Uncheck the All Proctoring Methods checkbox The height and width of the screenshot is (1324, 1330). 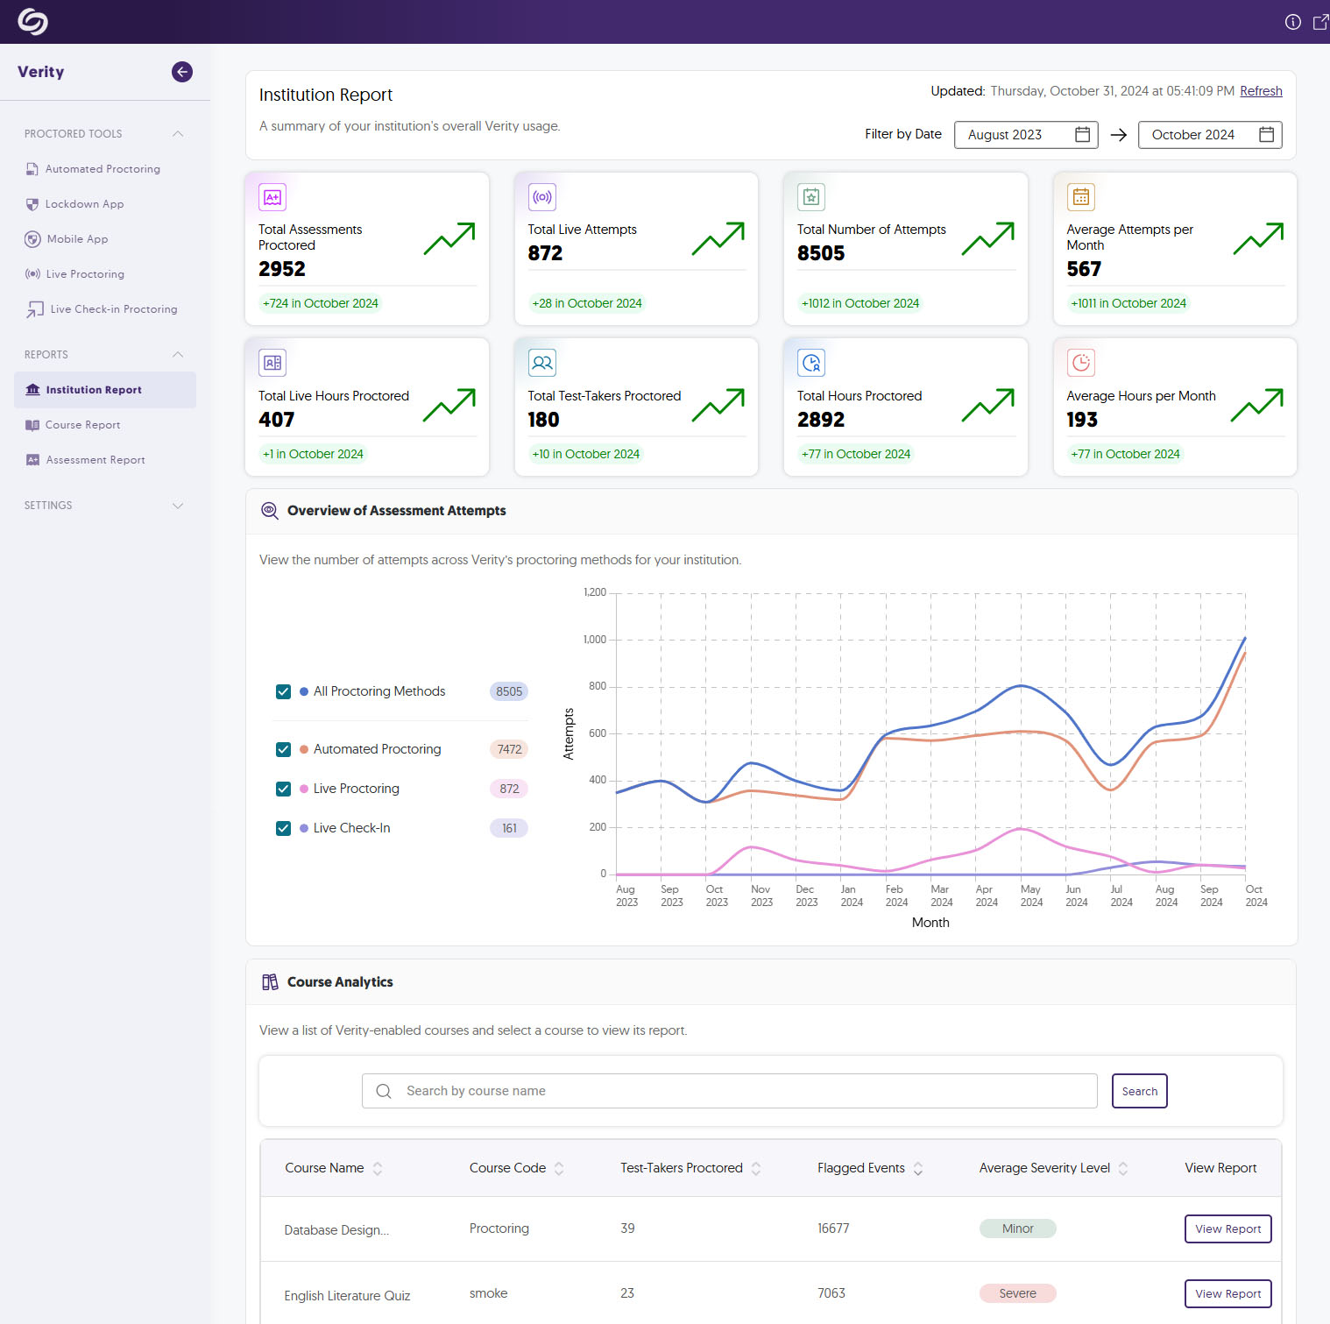click(x=283, y=691)
